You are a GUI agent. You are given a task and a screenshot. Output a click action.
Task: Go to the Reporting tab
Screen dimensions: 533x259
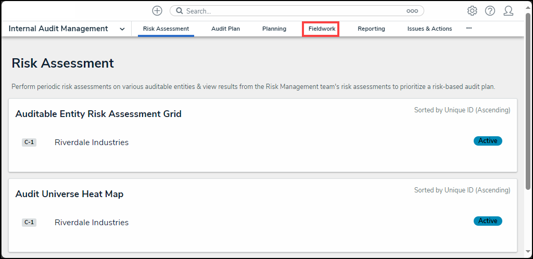pyautogui.click(x=371, y=29)
